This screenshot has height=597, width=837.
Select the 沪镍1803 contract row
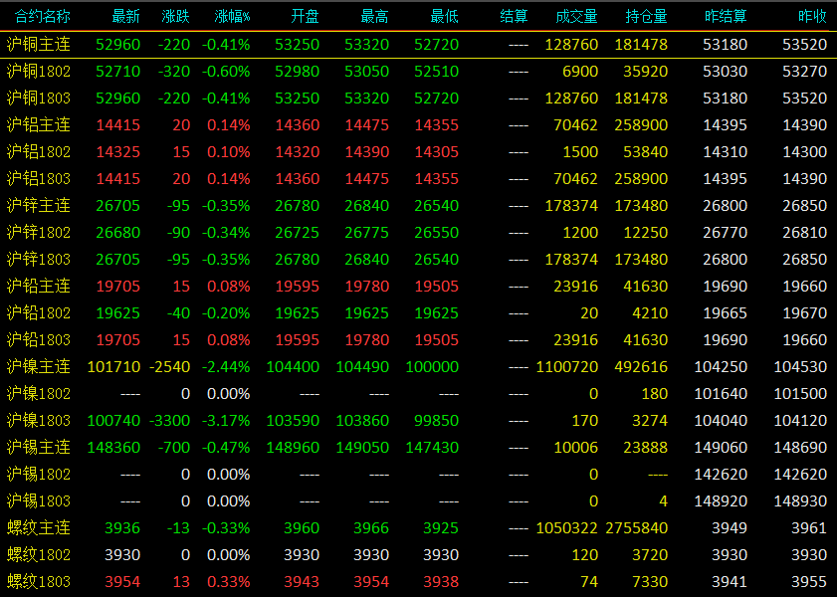coord(418,421)
